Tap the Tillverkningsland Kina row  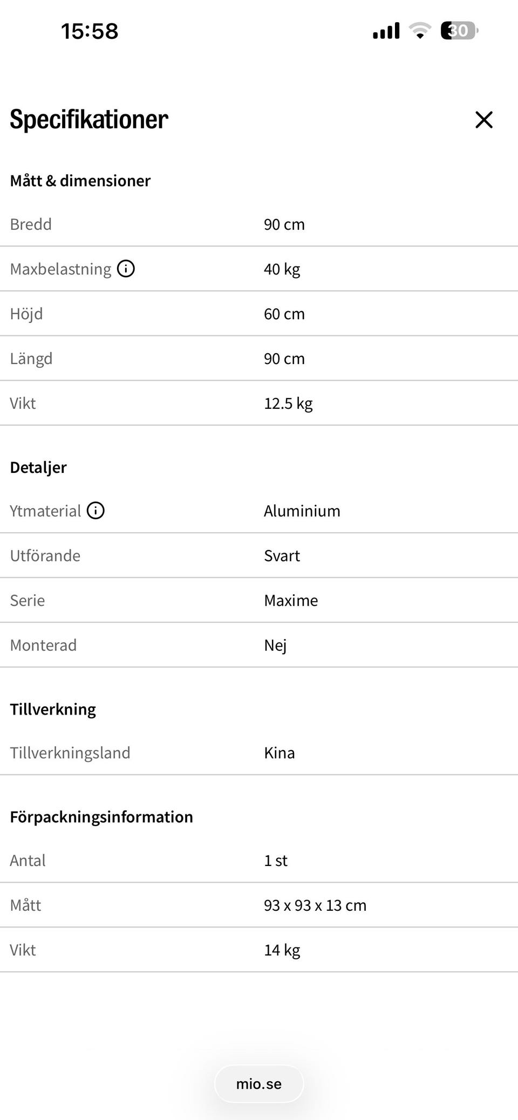click(x=259, y=753)
